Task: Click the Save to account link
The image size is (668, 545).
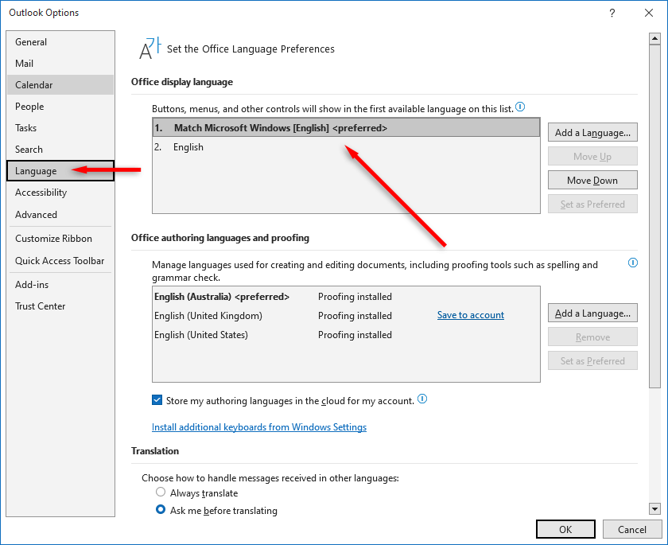Action: (471, 315)
